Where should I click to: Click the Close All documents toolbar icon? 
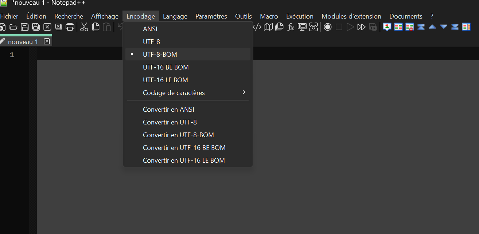[x=59, y=27]
